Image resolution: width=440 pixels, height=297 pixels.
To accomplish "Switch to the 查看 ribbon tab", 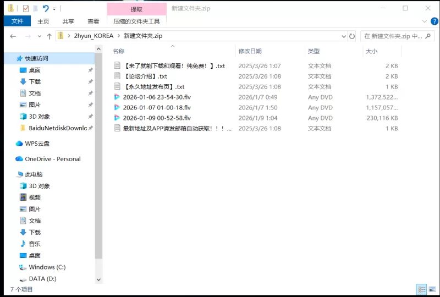I will [93, 21].
